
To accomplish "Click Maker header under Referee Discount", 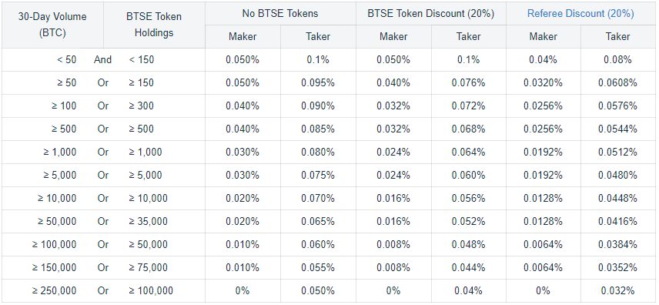I will 543,37.
